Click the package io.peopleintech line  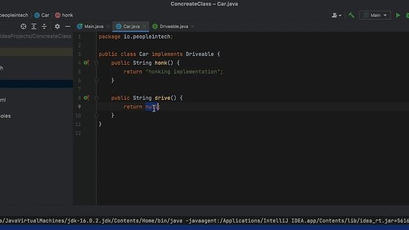coord(135,37)
